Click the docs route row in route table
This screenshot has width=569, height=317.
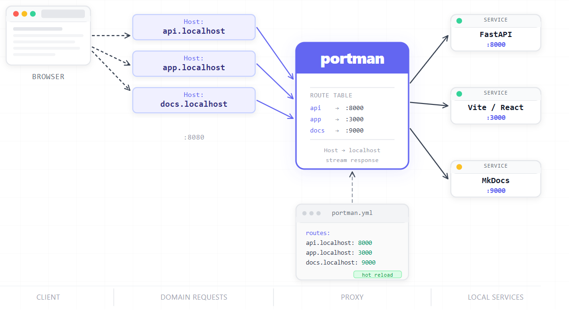click(x=337, y=131)
